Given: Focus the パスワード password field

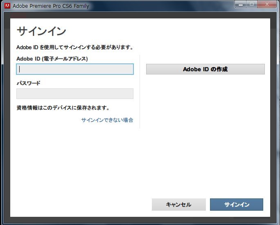Looking at the screenshot, I should coord(75,94).
